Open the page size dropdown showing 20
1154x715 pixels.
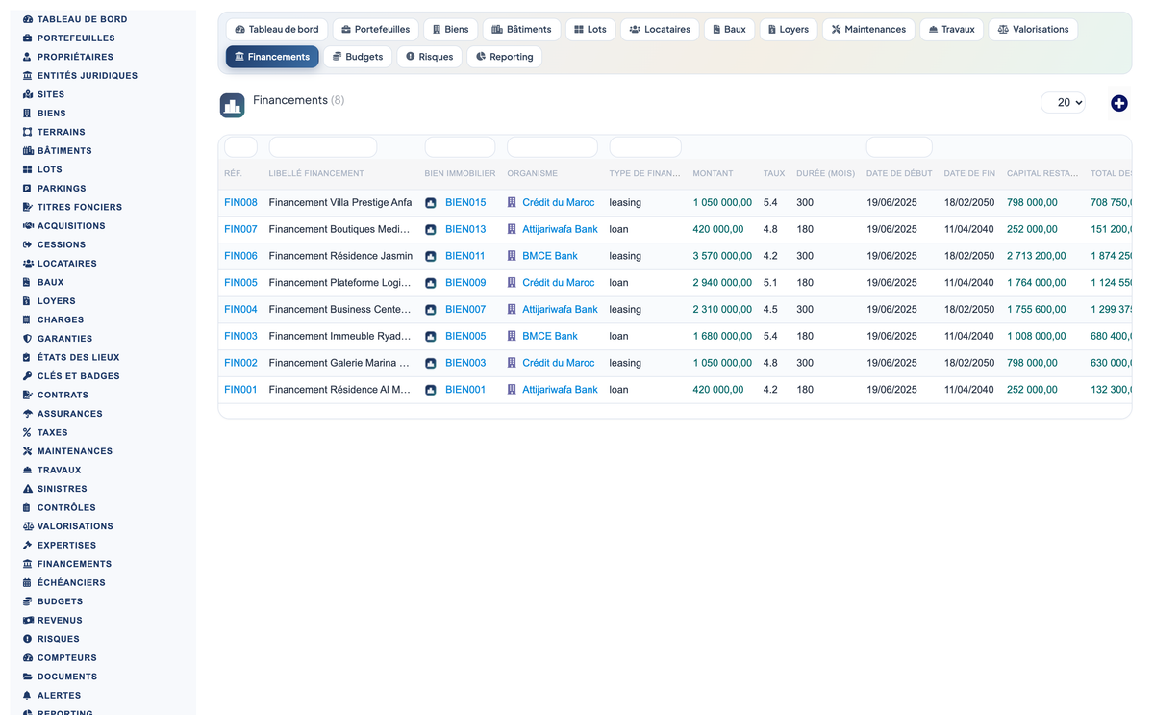coord(1063,103)
